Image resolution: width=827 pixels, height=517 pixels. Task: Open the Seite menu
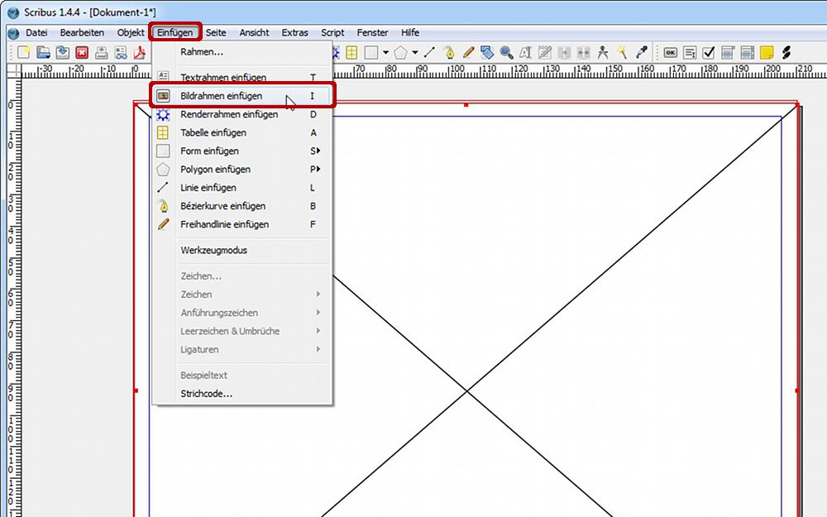[216, 32]
